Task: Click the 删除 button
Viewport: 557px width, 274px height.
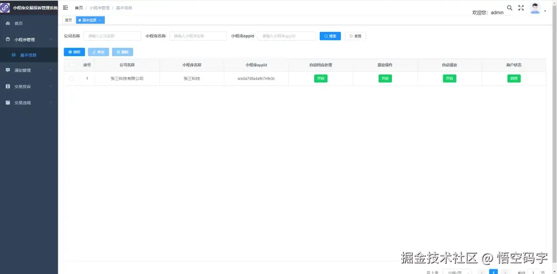Action: (123, 52)
